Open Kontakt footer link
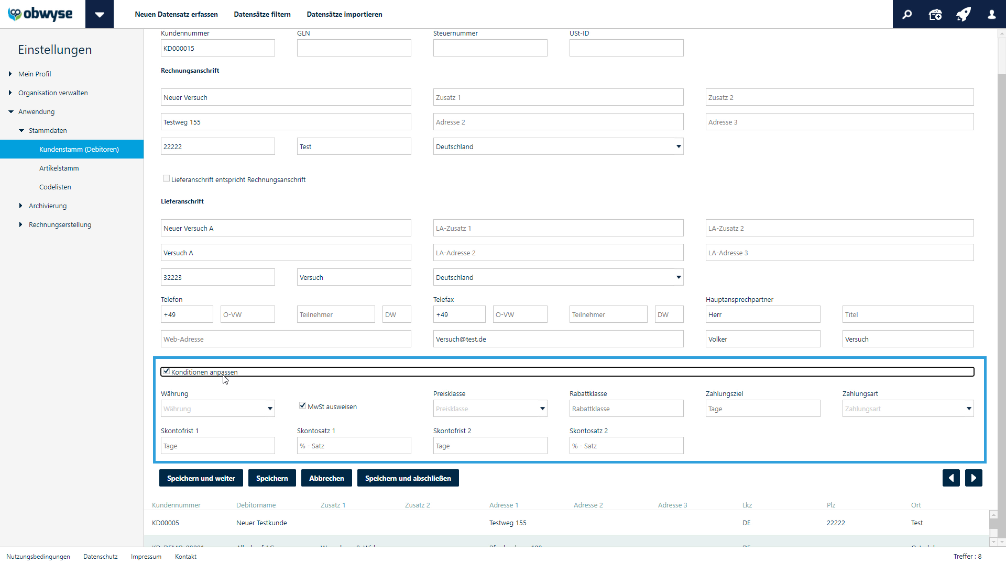 point(185,557)
